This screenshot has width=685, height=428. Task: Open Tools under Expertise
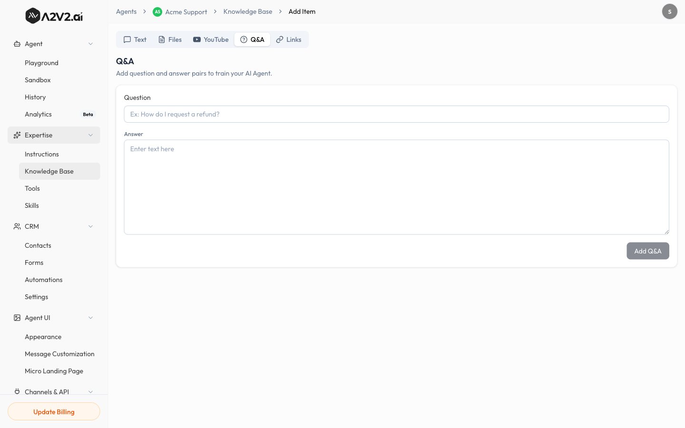coord(59,188)
